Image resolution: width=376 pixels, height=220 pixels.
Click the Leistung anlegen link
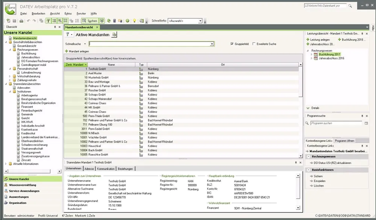pos(320,39)
